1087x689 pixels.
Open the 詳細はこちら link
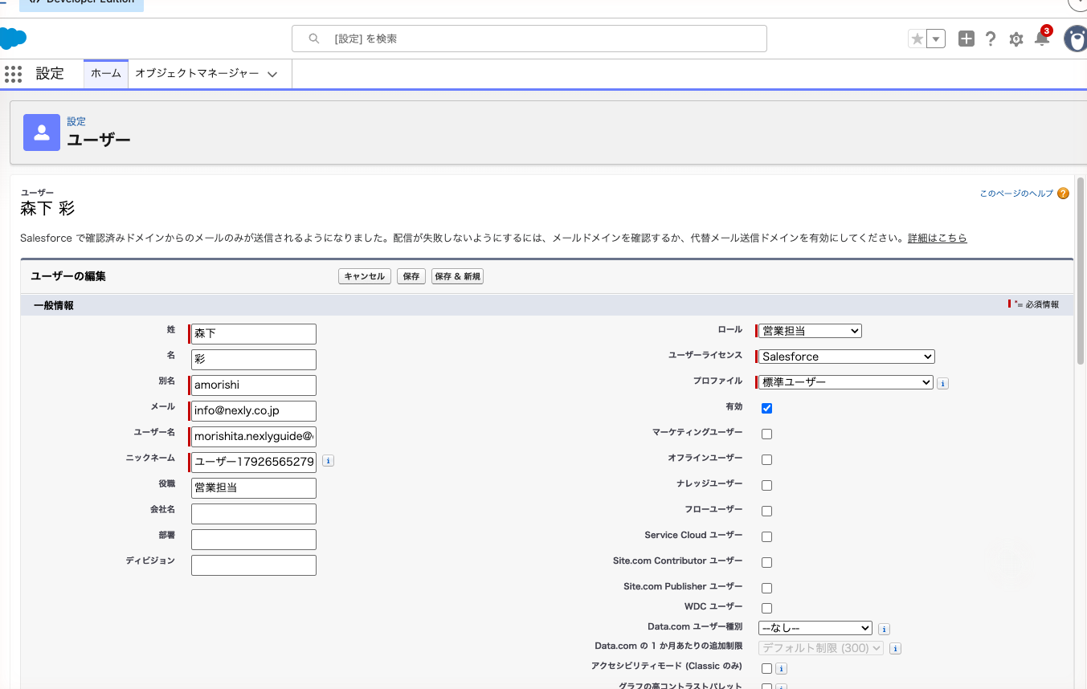938,238
